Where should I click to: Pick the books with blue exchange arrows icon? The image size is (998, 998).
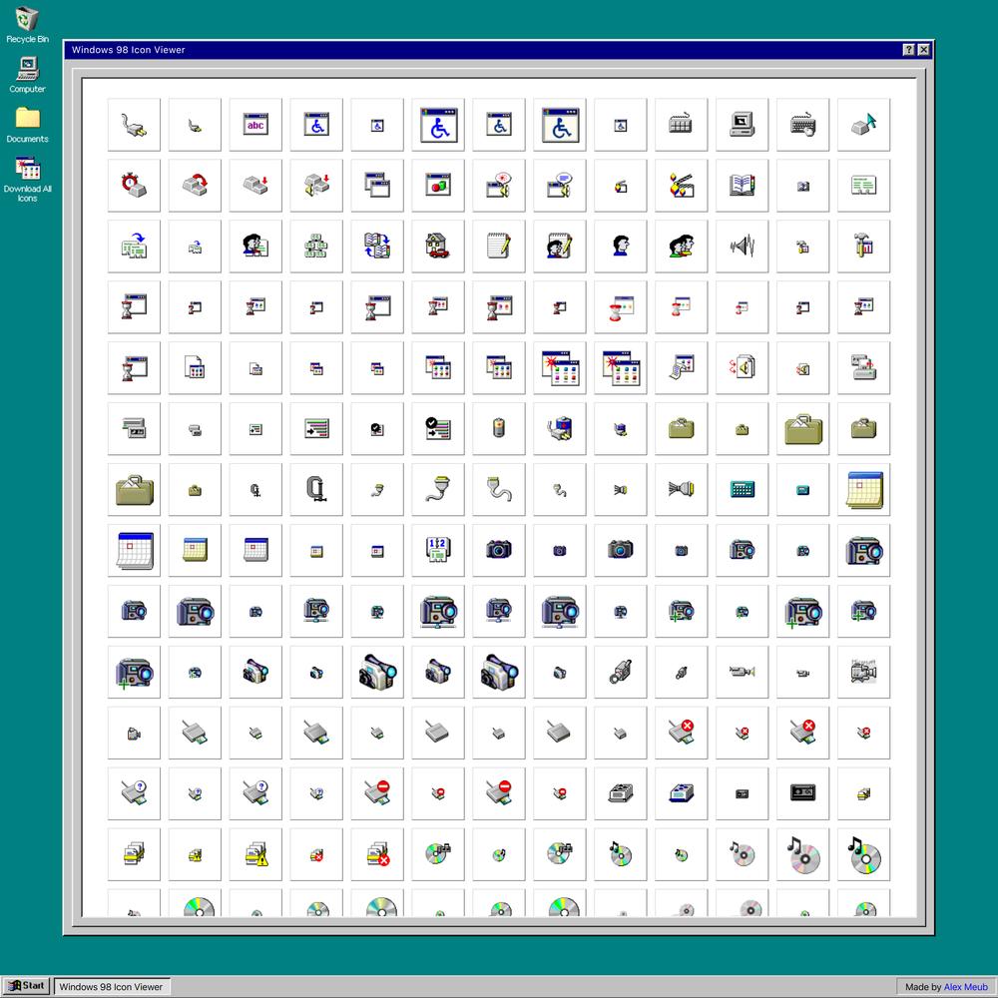tap(377, 246)
